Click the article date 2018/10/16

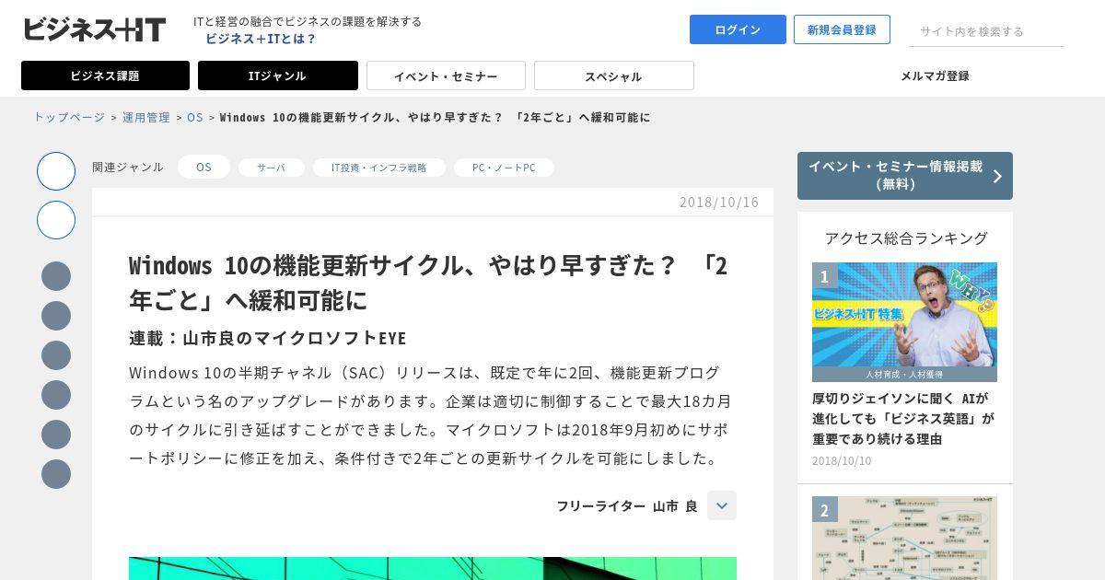(719, 202)
